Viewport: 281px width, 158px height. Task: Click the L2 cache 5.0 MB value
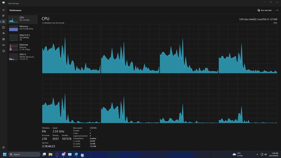92,144
